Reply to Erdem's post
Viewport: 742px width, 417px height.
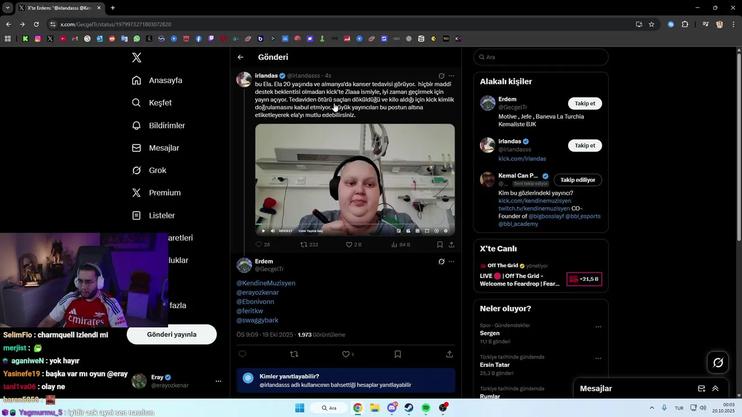click(242, 354)
